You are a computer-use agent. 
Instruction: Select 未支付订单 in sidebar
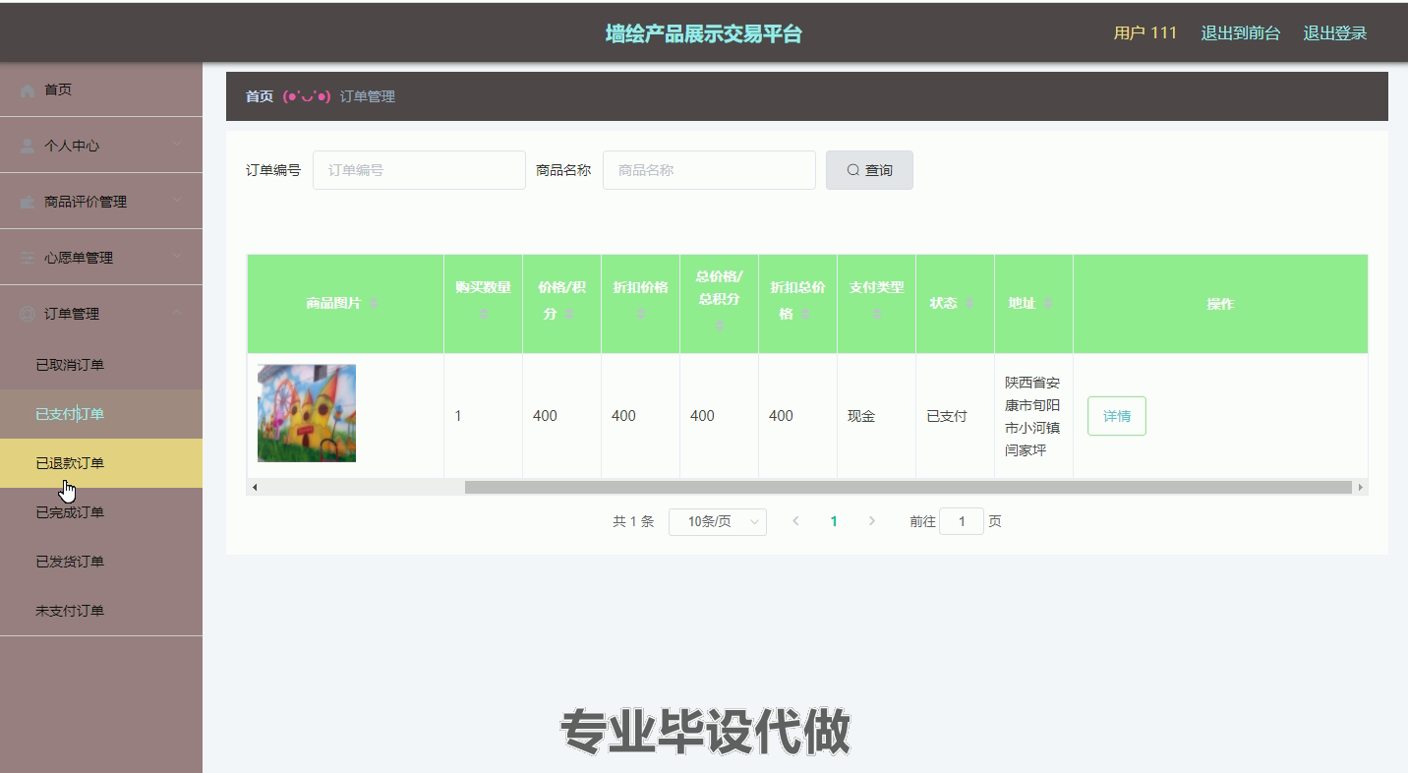pos(101,611)
